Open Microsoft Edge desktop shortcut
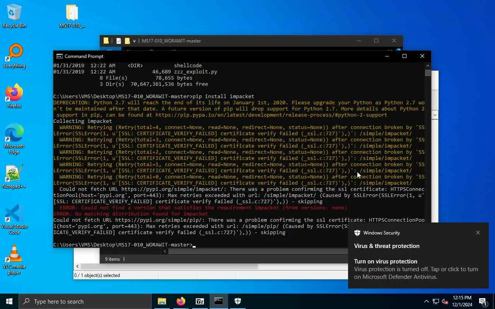 click(x=14, y=139)
